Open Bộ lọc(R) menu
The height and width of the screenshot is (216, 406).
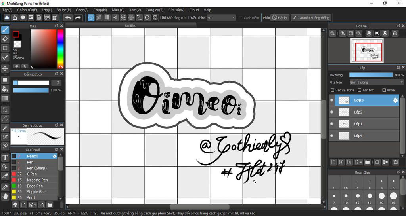click(x=64, y=10)
